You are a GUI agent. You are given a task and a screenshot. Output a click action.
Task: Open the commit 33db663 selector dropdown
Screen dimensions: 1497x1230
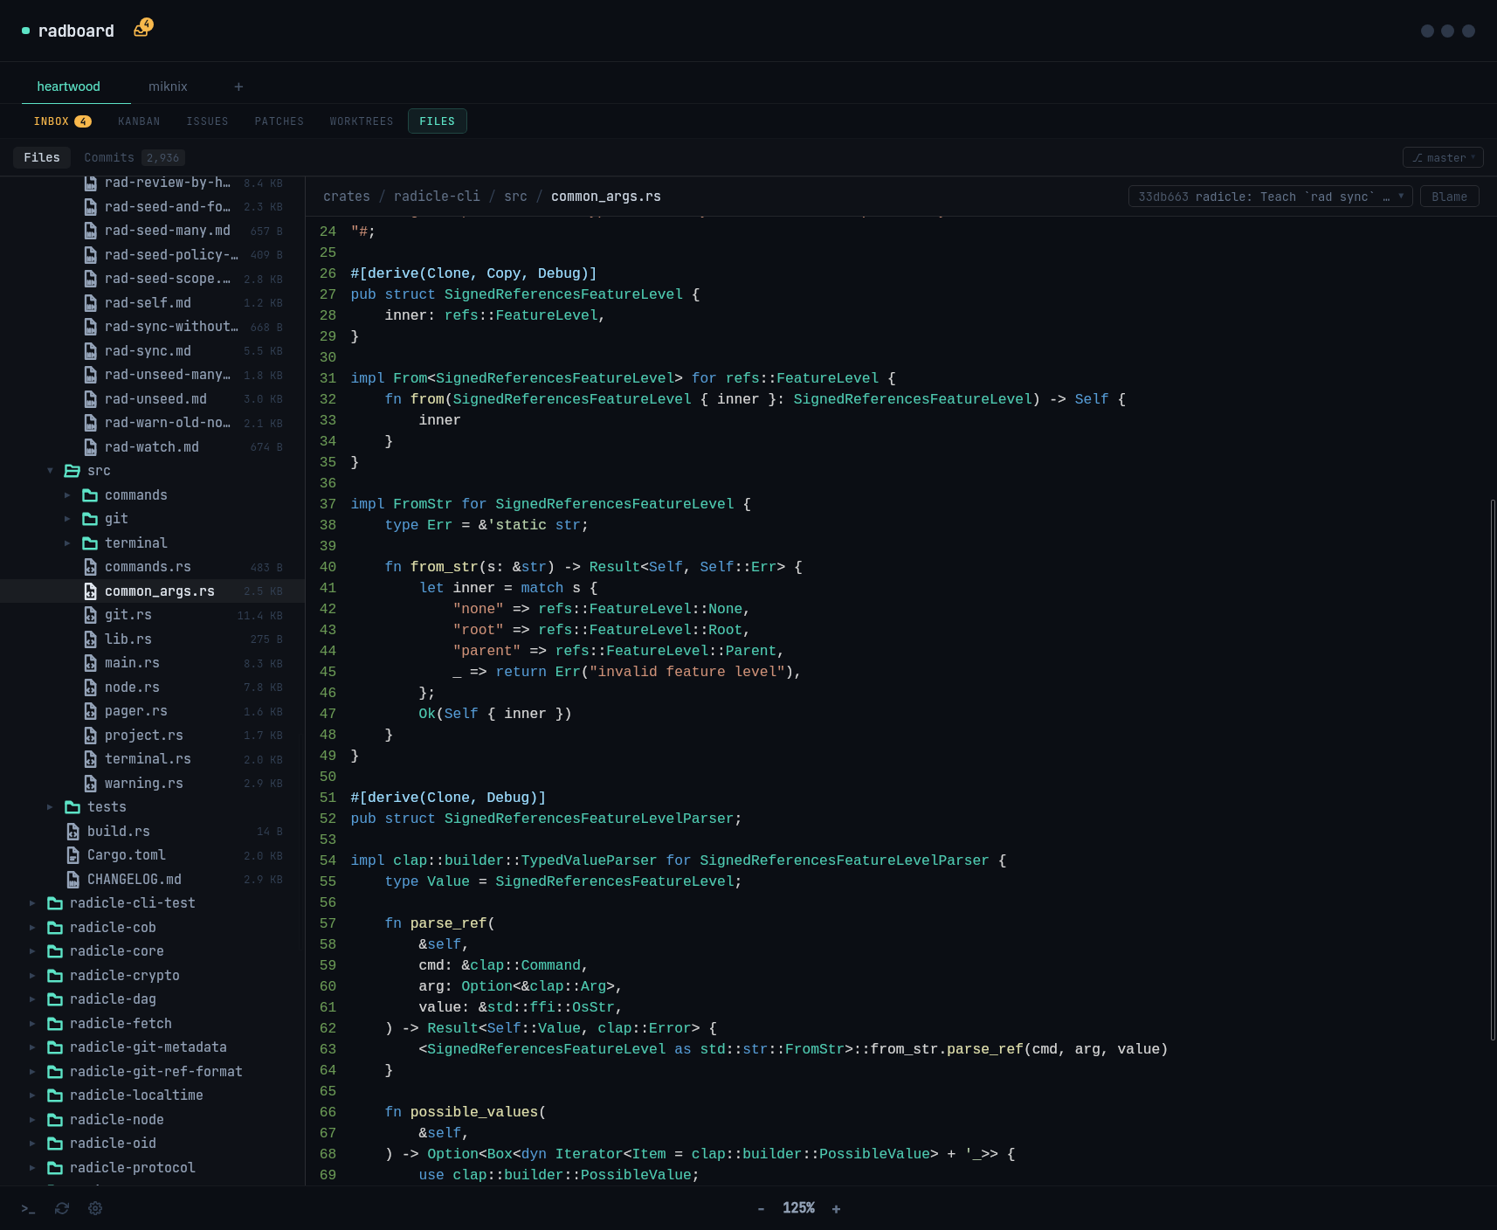(1270, 197)
